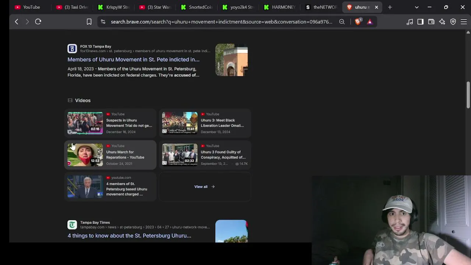Switch to the SnortedCoke tab
This screenshot has height=265, width=471.
tap(197, 7)
